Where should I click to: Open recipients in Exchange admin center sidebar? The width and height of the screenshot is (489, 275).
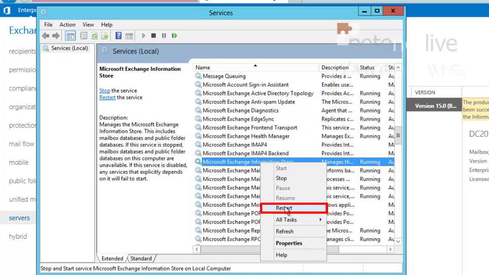point(22,51)
